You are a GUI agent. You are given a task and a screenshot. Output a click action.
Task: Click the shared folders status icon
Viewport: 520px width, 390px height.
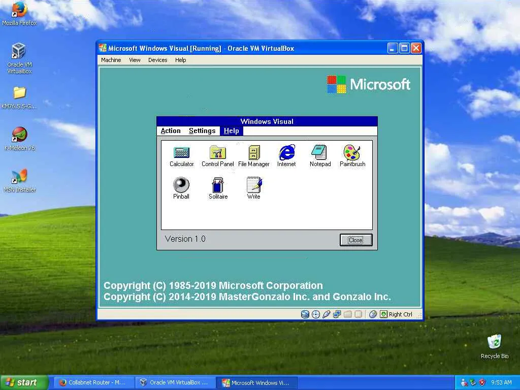pos(347,314)
